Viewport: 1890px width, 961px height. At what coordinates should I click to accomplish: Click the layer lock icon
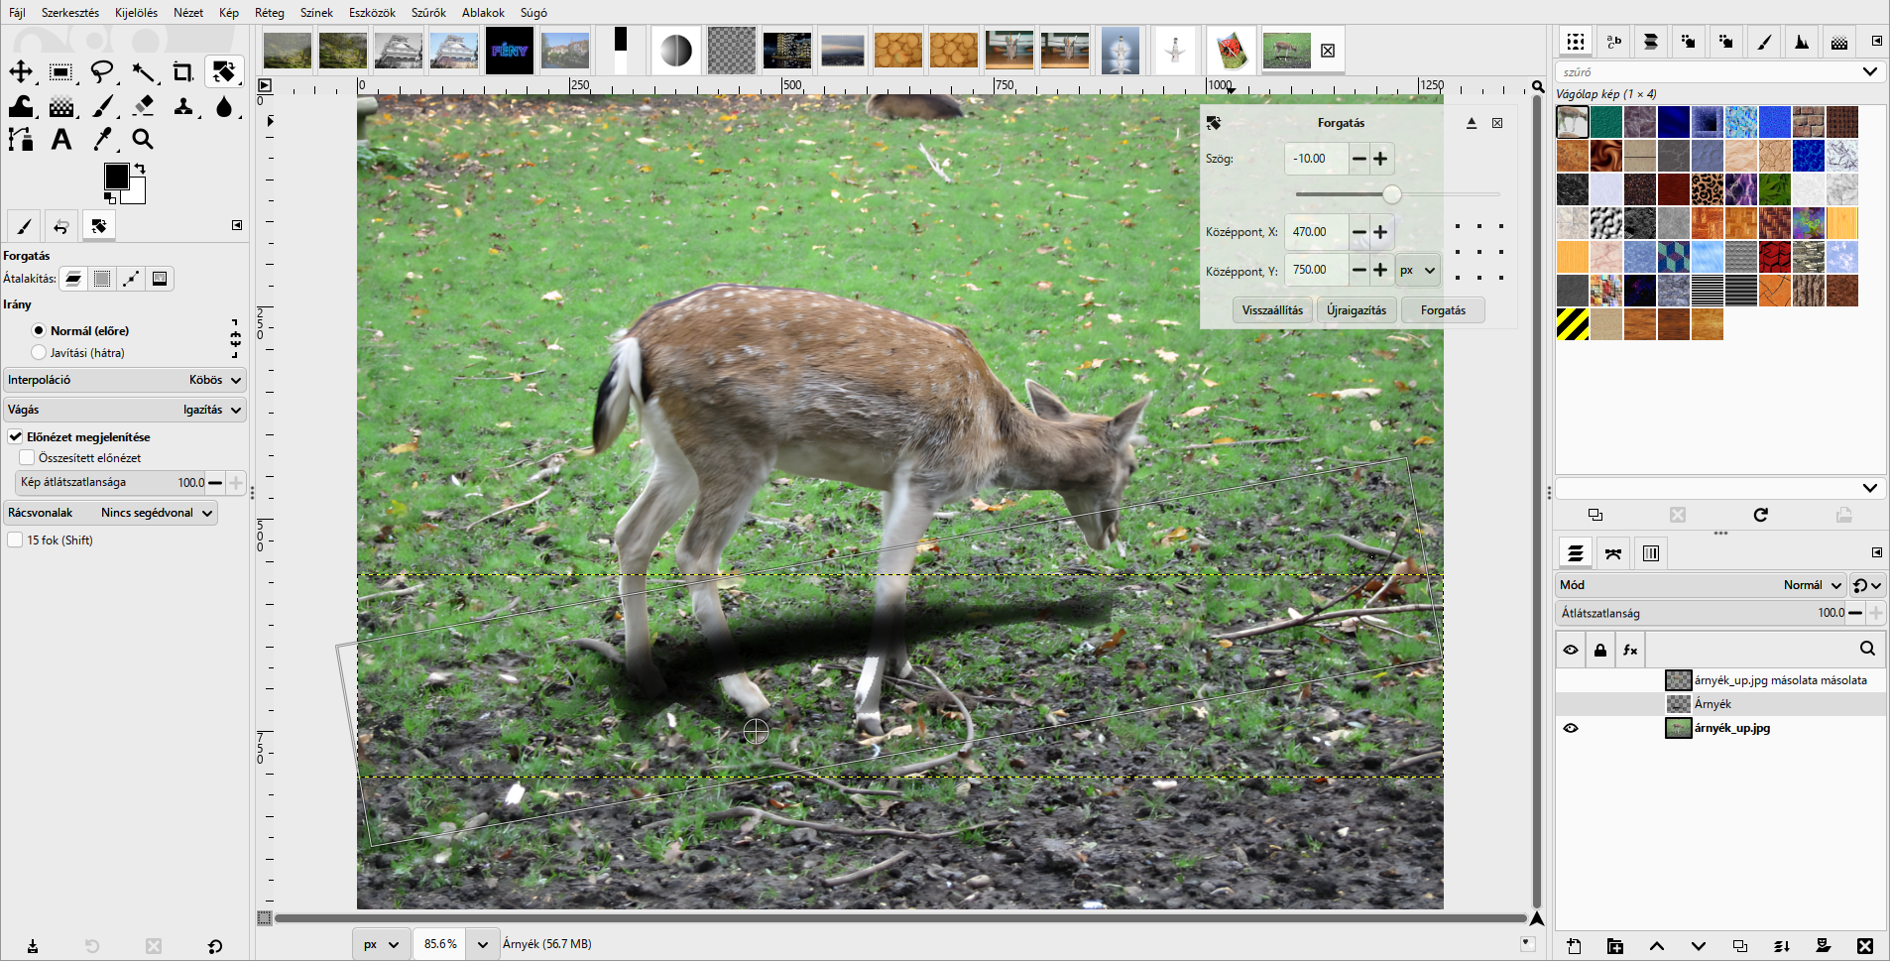(1600, 650)
